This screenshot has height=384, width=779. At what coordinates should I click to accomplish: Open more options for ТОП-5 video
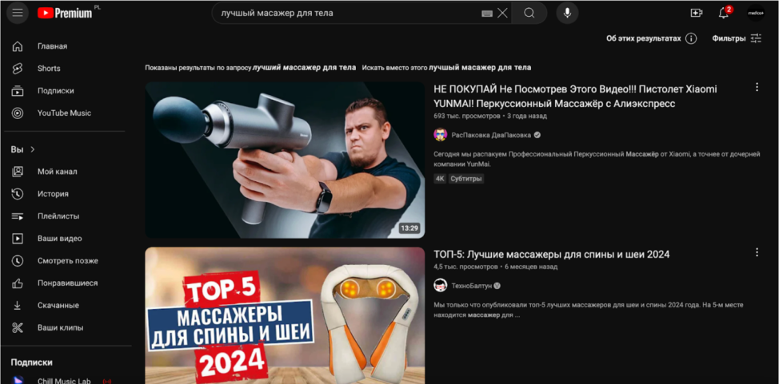757,252
